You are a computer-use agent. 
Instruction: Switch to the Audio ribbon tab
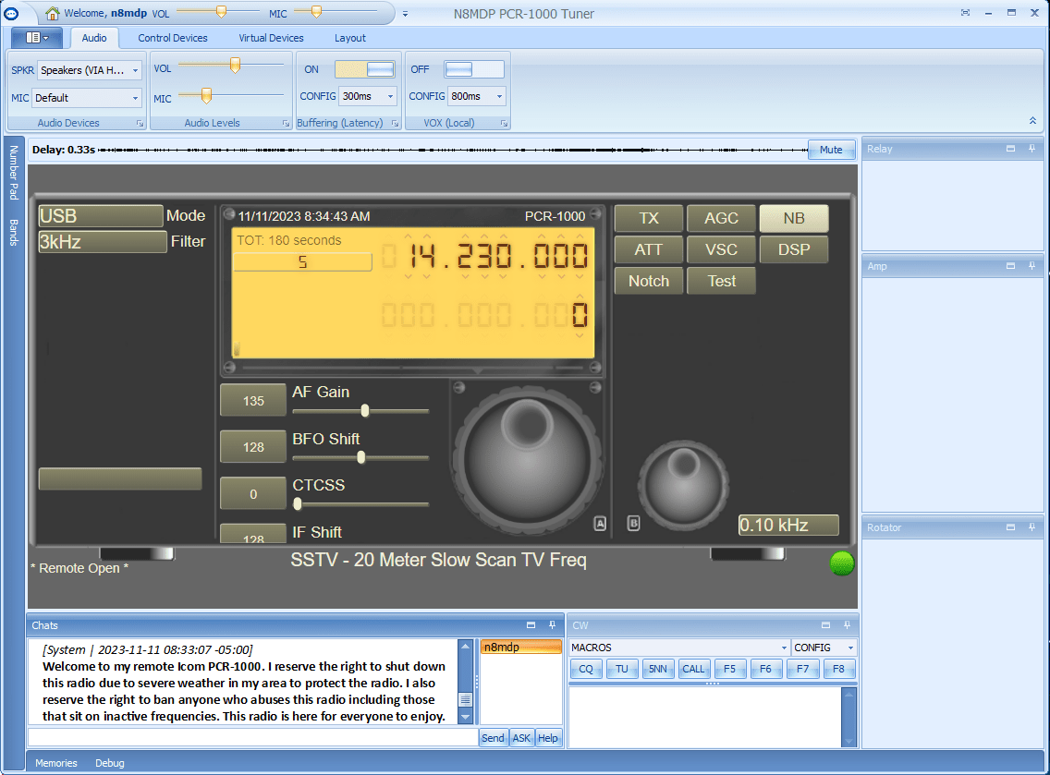click(93, 38)
